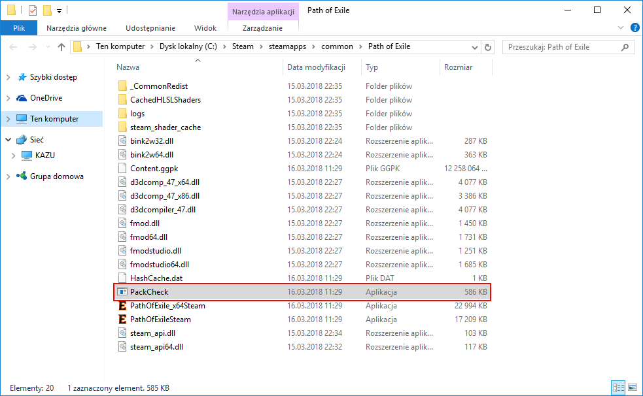Open the Plik menu
643x396 pixels.
(x=19, y=28)
